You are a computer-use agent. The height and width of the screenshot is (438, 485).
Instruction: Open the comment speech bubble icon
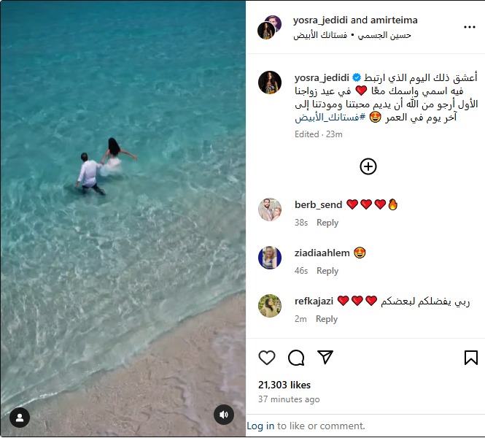click(x=296, y=358)
